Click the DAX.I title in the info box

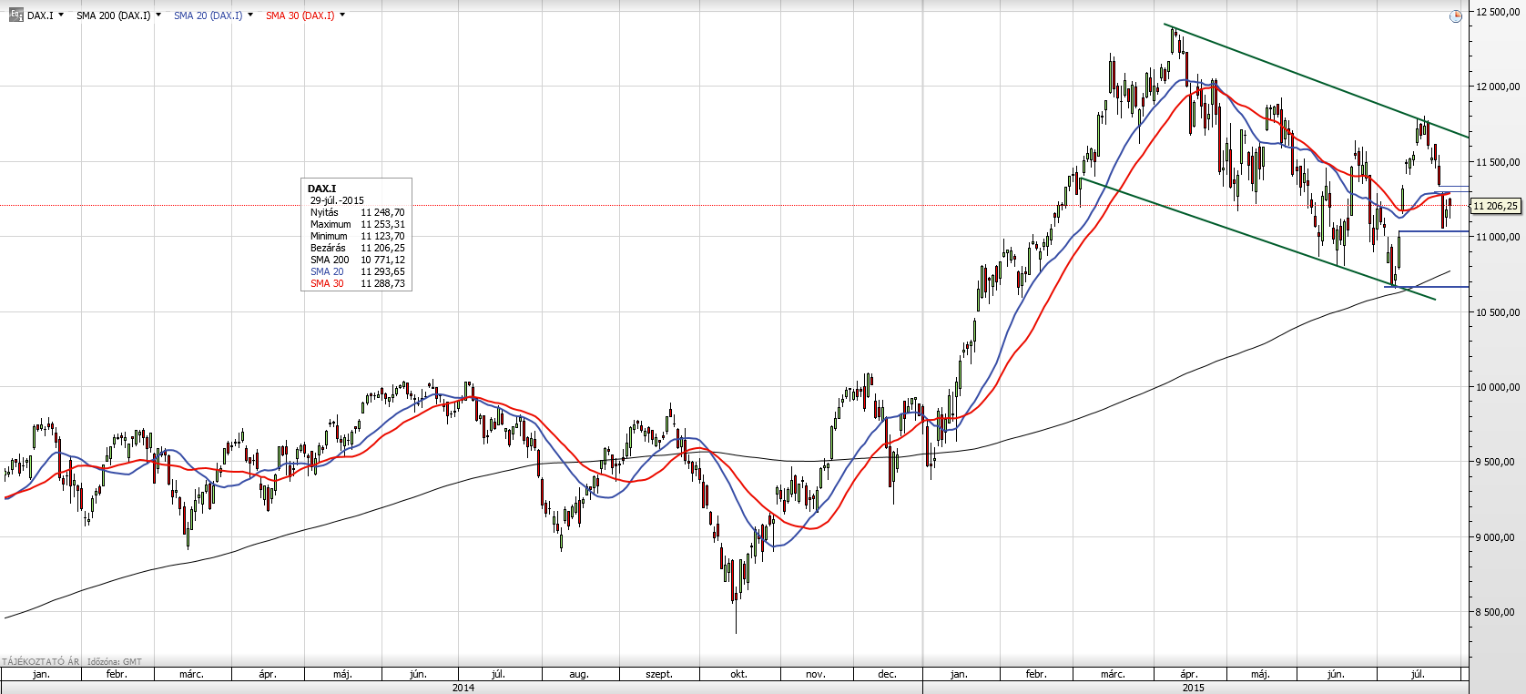(x=321, y=189)
